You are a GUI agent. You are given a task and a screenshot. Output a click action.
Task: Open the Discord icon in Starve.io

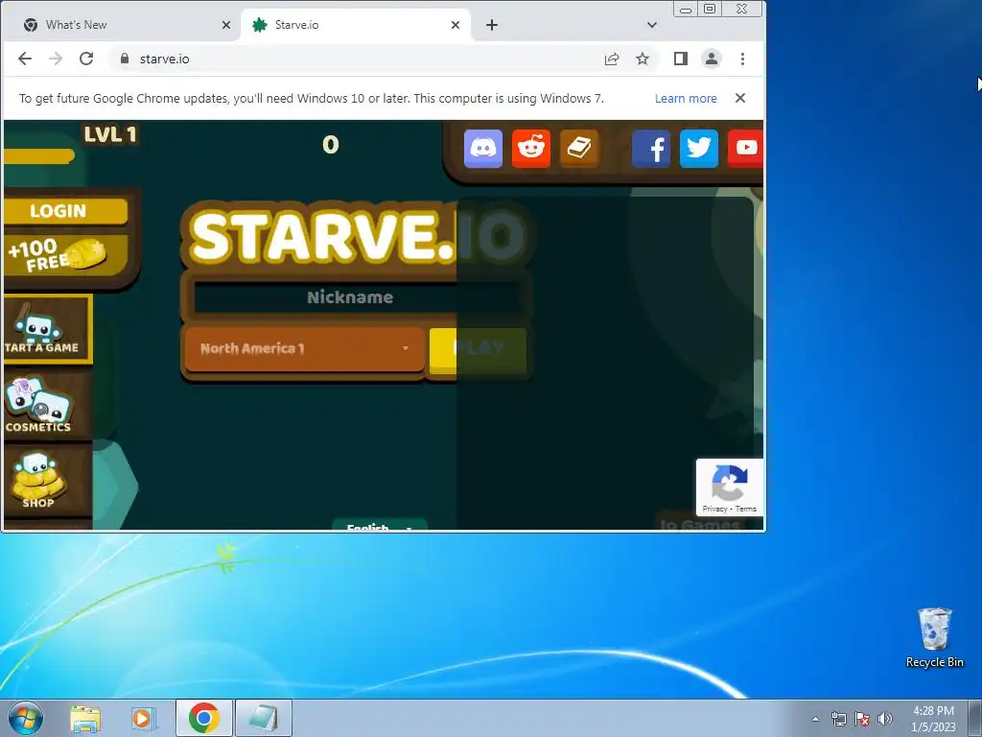click(483, 149)
